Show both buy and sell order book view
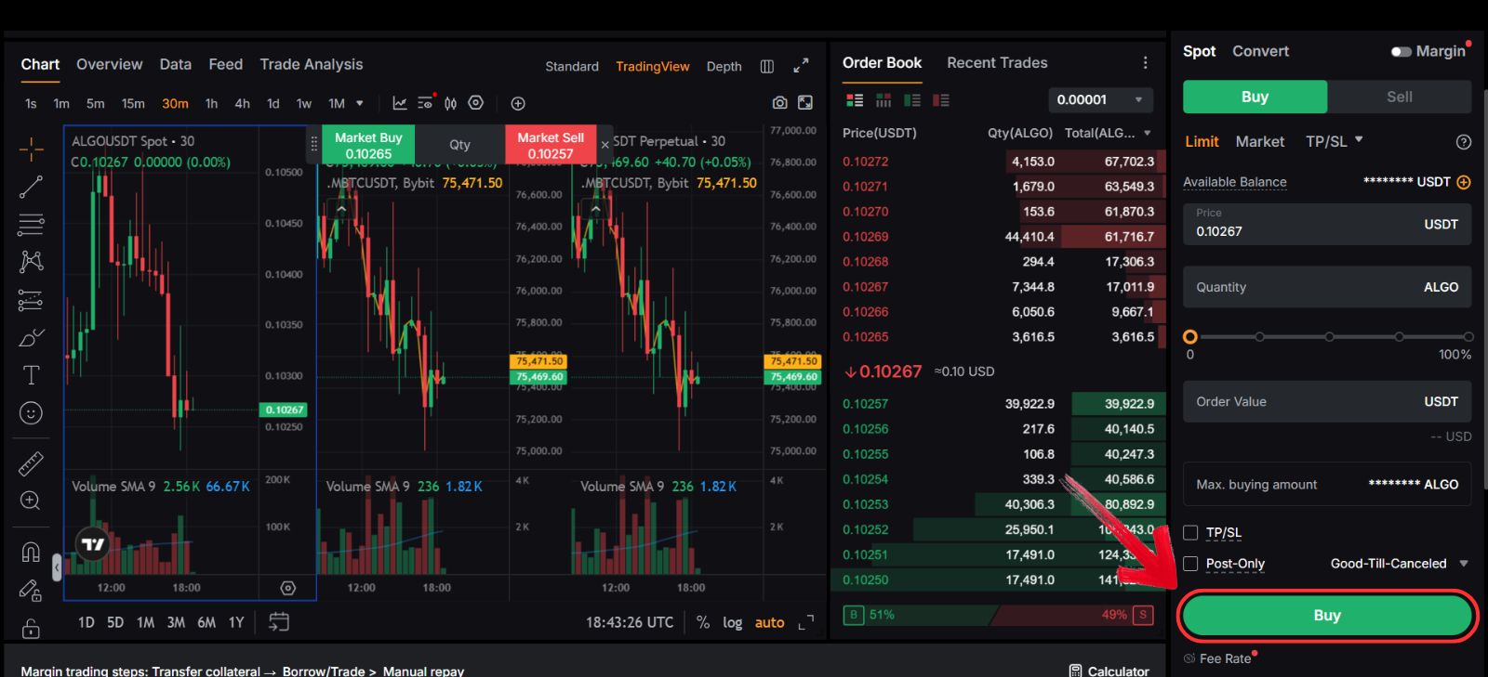This screenshot has width=1488, height=677. (855, 99)
